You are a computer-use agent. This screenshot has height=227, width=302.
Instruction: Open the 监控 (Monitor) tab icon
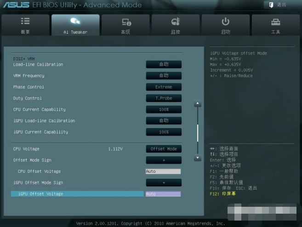click(x=175, y=22)
